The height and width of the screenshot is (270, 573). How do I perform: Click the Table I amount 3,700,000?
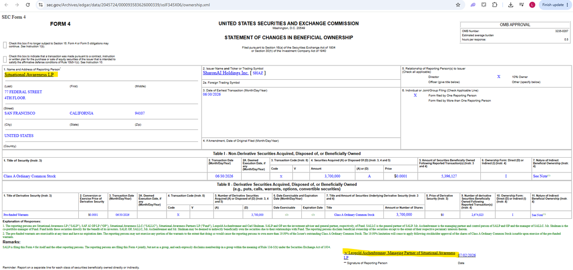332,176
